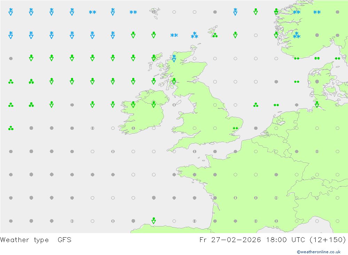Open the weatheronline.co.uk copyright link
348x255 pixels.
(318, 252)
